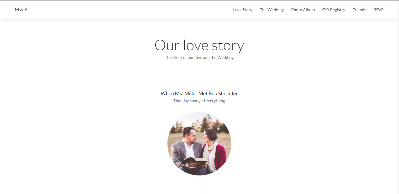Click the open book in the photo
The height and width of the screenshot is (194, 399).
pyautogui.click(x=196, y=161)
